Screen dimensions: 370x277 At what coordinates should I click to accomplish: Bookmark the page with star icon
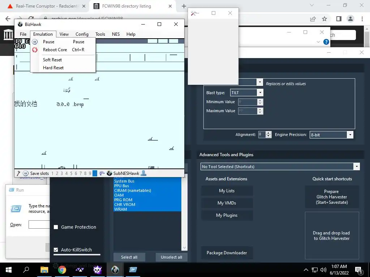click(324, 19)
